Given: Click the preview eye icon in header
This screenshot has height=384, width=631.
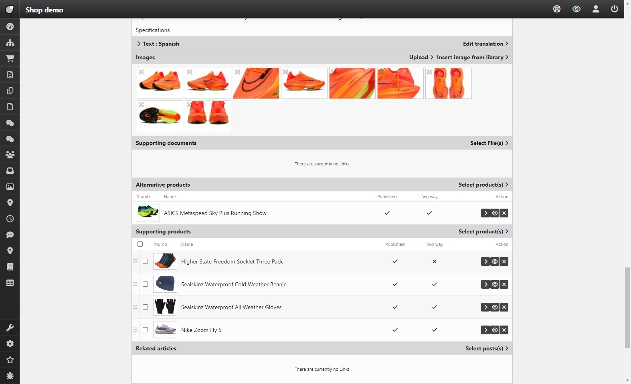Looking at the screenshot, I should [x=576, y=9].
